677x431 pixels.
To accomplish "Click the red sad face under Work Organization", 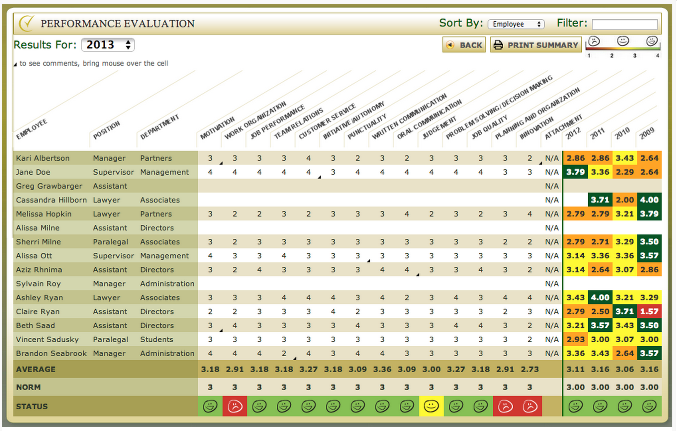I will pos(235,406).
